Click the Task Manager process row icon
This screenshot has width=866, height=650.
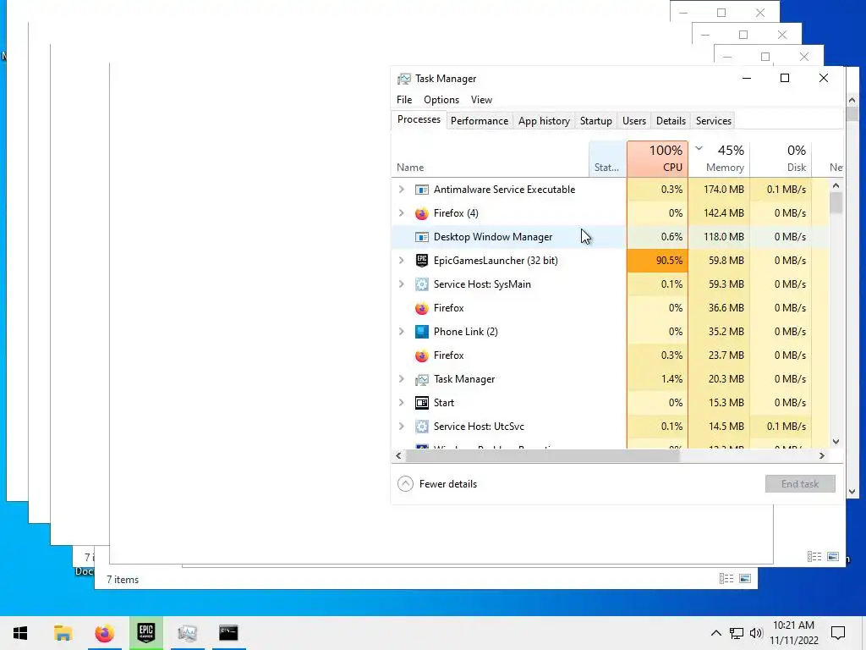coord(421,379)
